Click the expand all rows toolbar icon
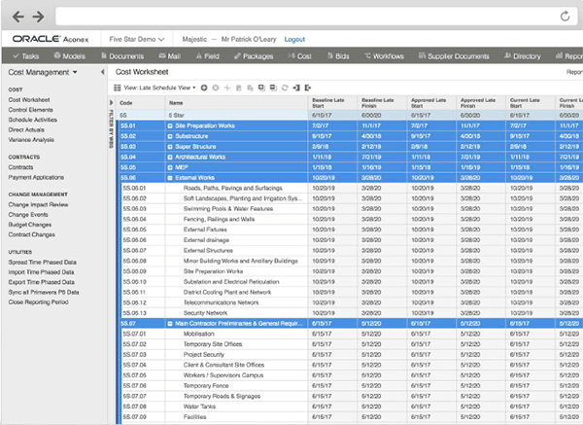The height and width of the screenshot is (425, 583). tap(261, 88)
